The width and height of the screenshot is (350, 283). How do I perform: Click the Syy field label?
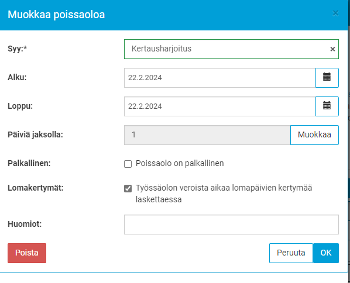point(18,49)
